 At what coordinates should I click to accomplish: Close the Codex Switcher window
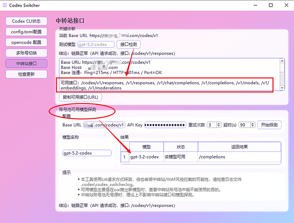click(x=286, y=5)
